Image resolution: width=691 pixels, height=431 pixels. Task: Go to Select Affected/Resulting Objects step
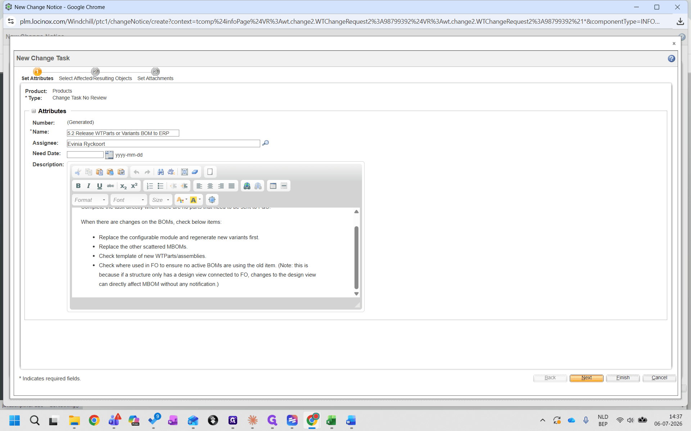coord(95,75)
